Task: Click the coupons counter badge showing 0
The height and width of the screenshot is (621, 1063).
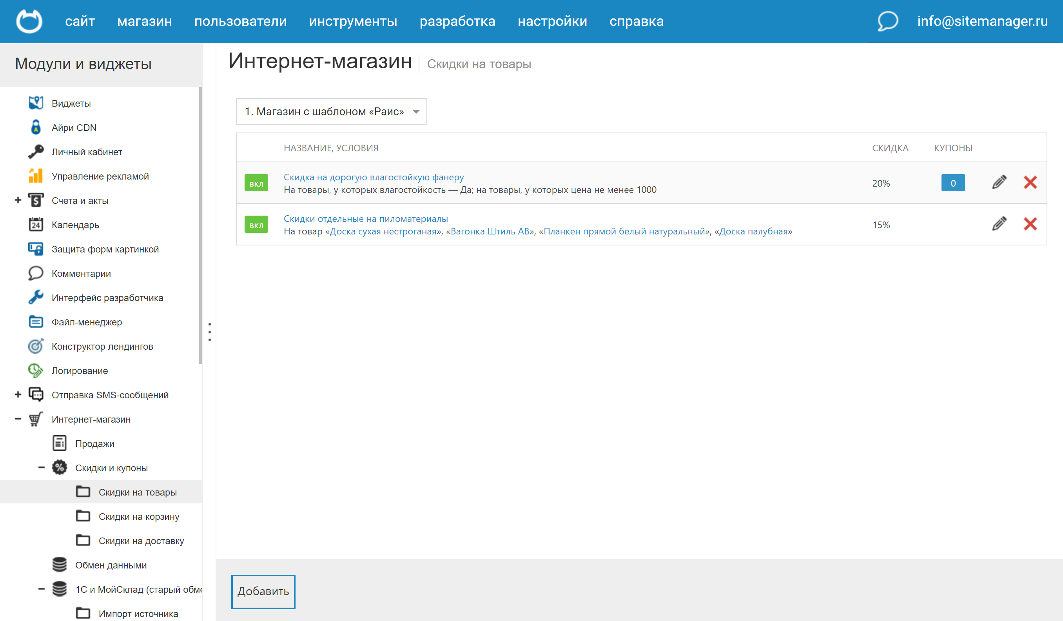Action: pyautogui.click(x=953, y=183)
